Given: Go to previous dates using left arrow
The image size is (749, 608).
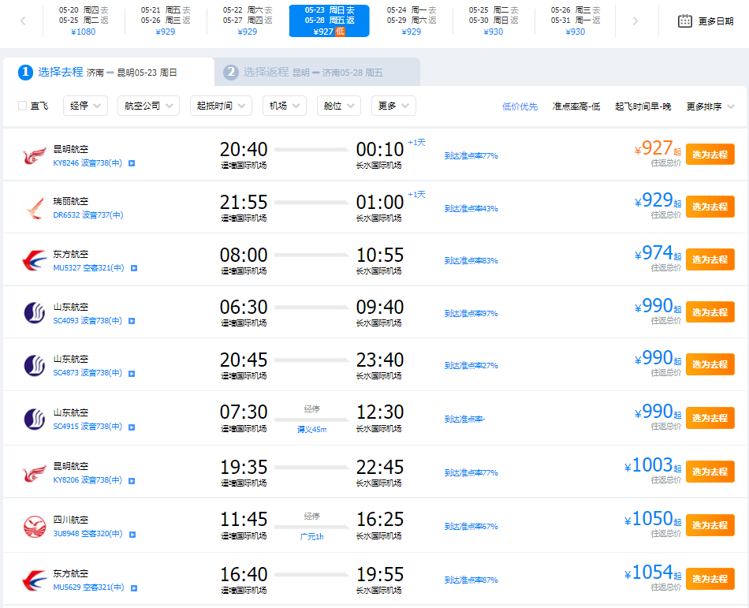Looking at the screenshot, I should [23, 21].
